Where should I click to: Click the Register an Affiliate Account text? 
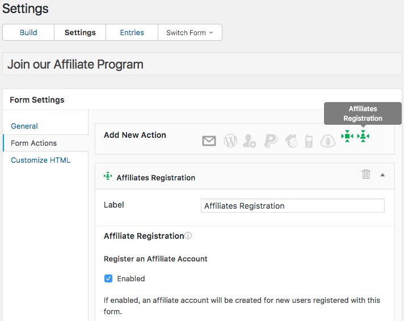[155, 259]
